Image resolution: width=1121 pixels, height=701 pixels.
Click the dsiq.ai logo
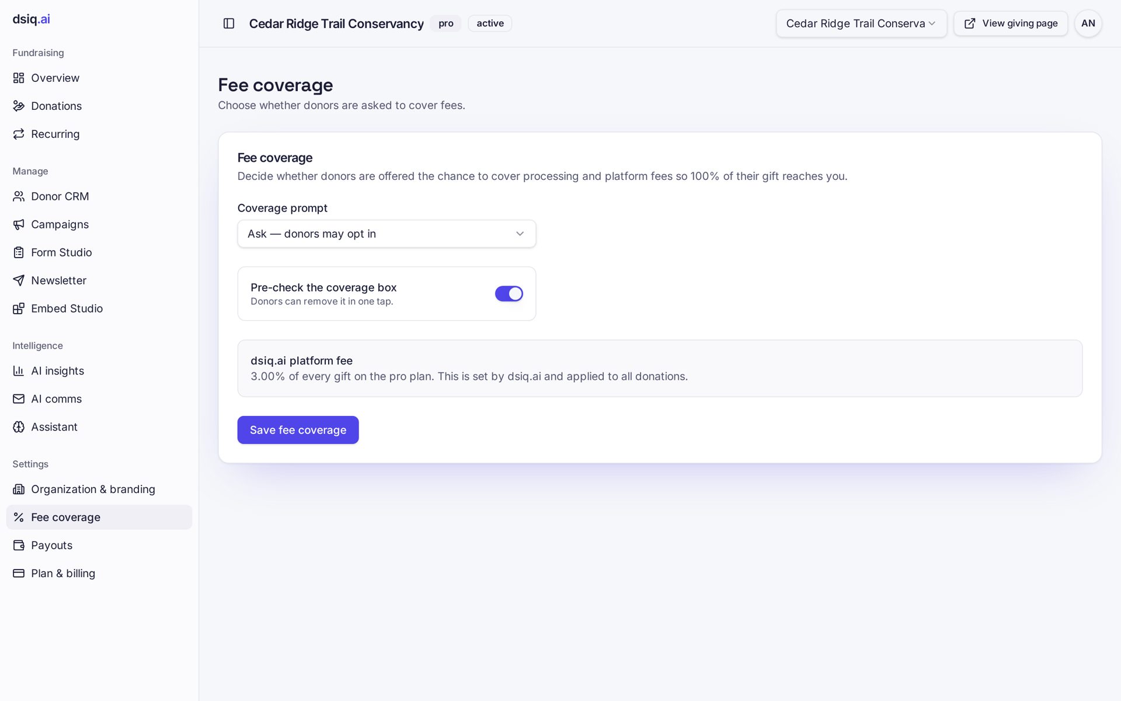tap(32, 19)
